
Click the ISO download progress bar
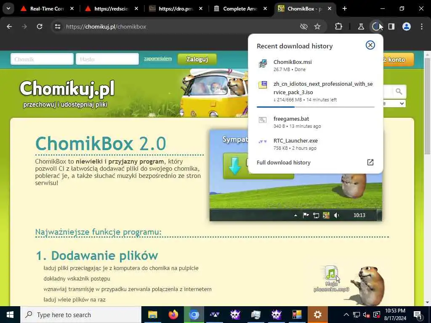(x=316, y=107)
